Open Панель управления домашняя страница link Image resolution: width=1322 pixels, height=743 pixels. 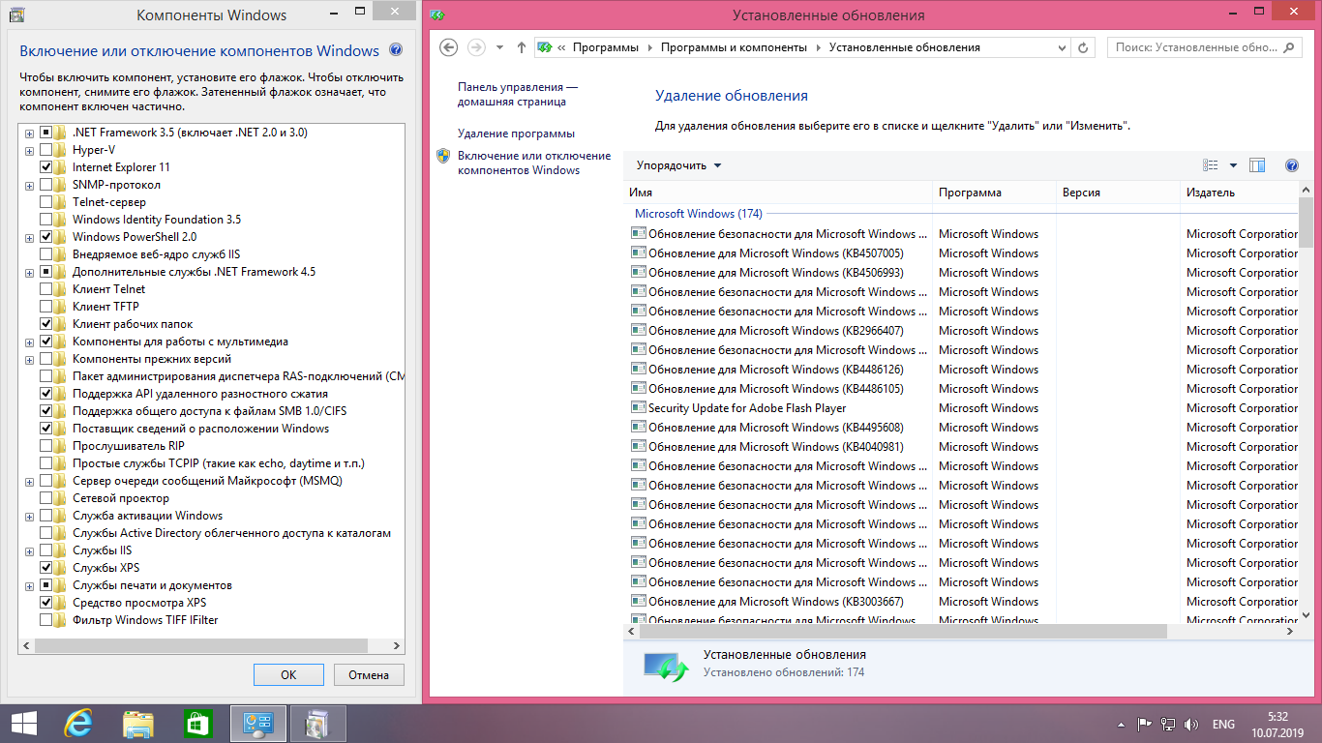coord(518,94)
